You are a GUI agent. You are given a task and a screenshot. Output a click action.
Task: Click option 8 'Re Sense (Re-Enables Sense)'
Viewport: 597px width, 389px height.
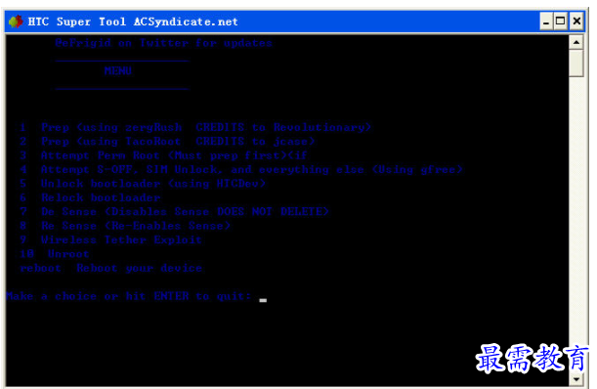click(125, 226)
